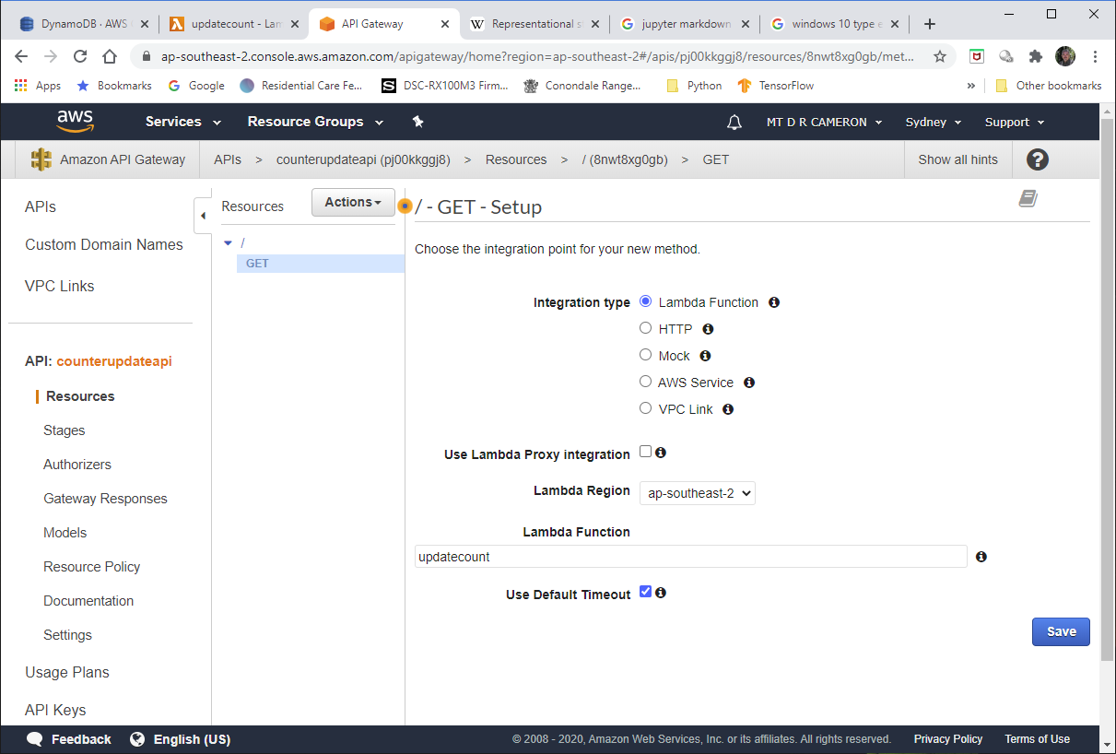1116x754 pixels.
Task: Click Show all hints
Action: pos(958,159)
